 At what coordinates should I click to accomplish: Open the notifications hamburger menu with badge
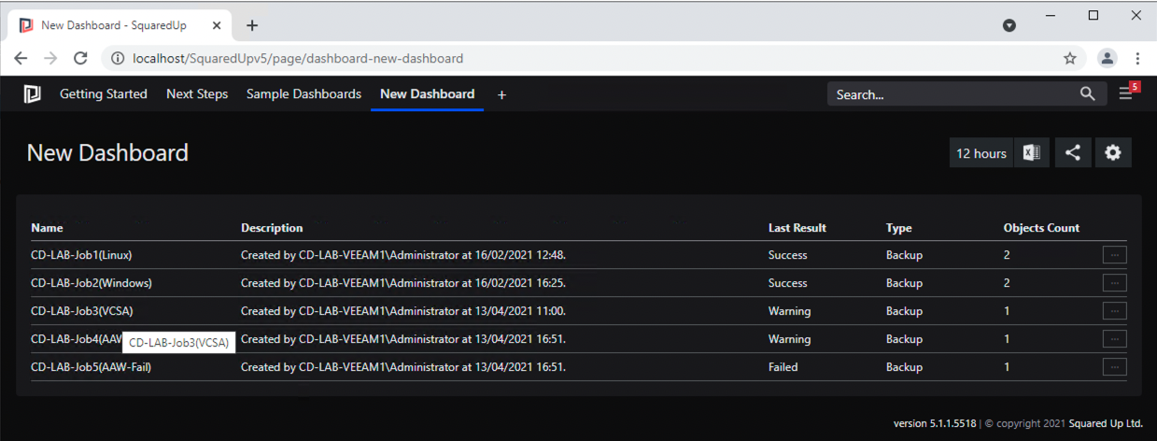coord(1127,92)
